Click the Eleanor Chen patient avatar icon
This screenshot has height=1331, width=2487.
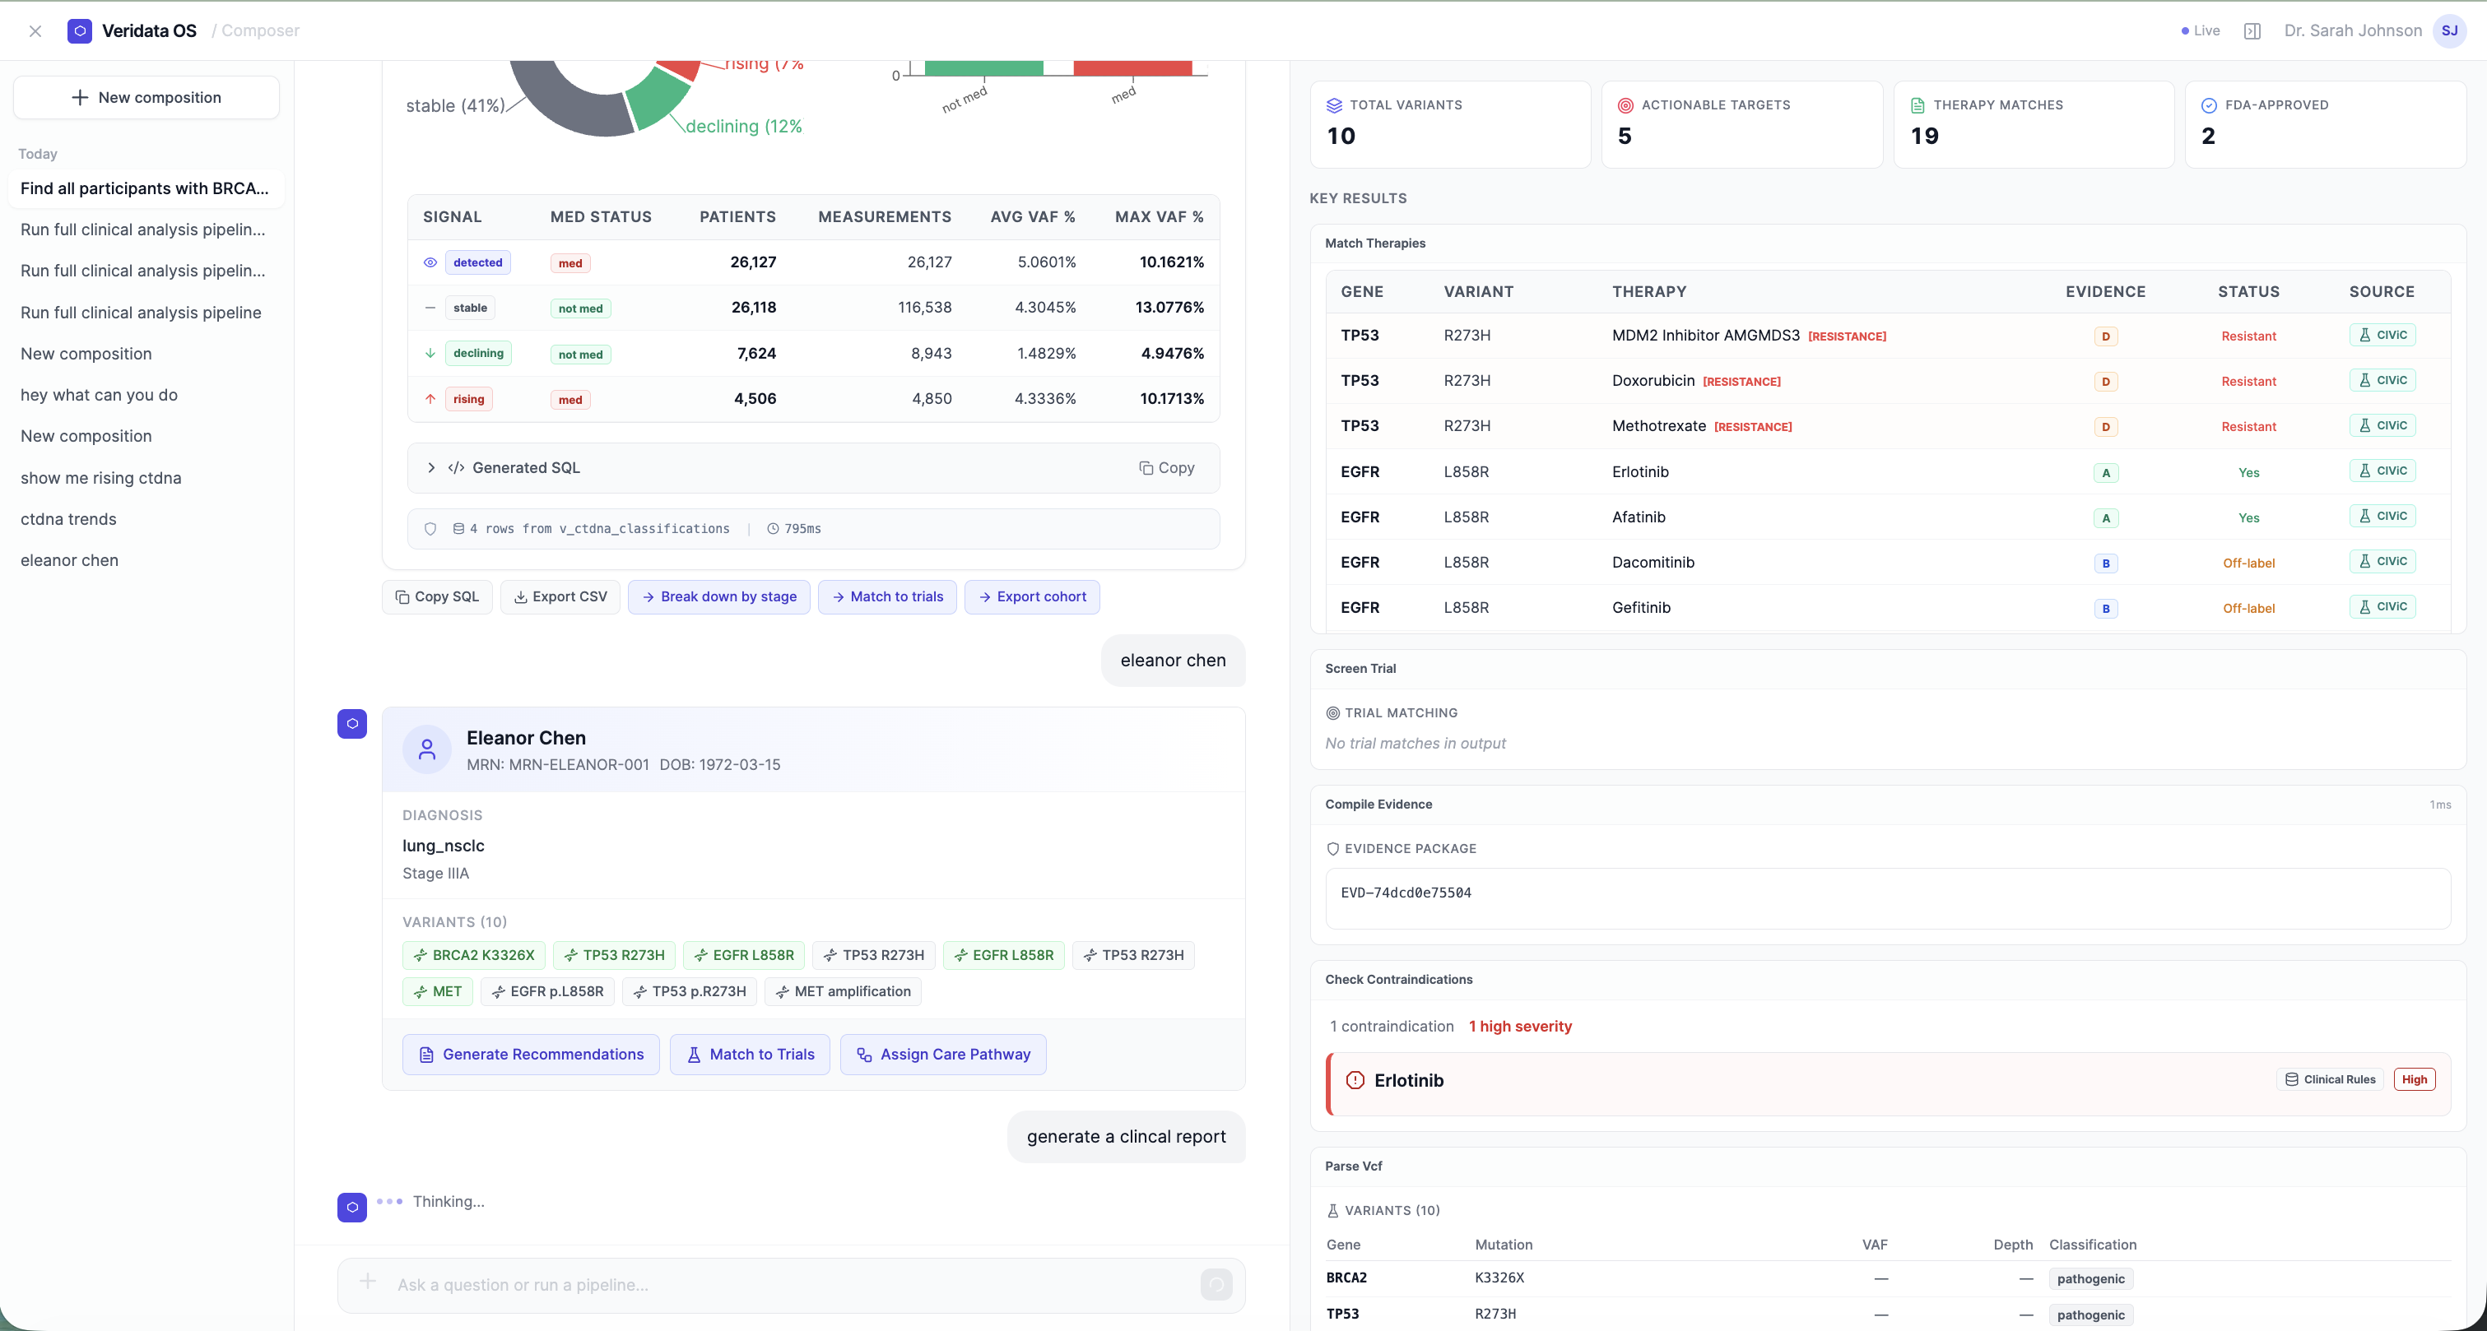[427, 749]
